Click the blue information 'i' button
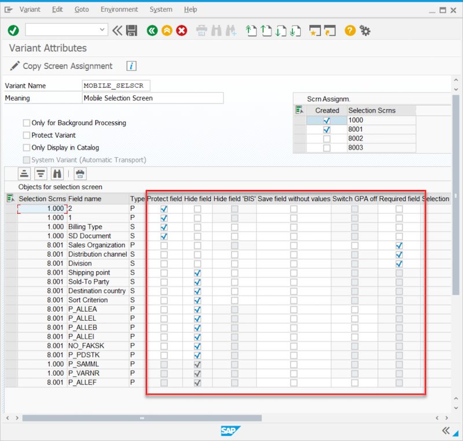The height and width of the screenshot is (441, 463). click(x=131, y=66)
